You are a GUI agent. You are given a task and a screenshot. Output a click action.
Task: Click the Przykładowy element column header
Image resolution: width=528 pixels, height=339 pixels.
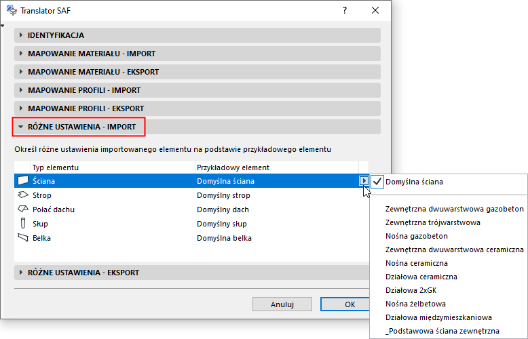point(277,167)
